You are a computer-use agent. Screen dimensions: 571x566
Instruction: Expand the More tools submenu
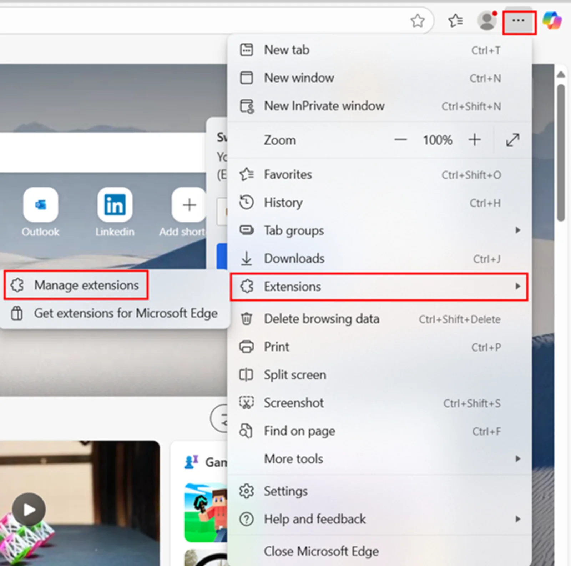click(x=378, y=459)
